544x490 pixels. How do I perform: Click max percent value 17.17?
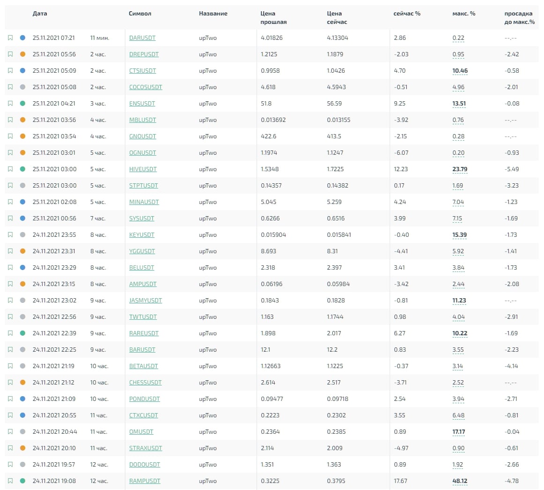click(x=459, y=432)
